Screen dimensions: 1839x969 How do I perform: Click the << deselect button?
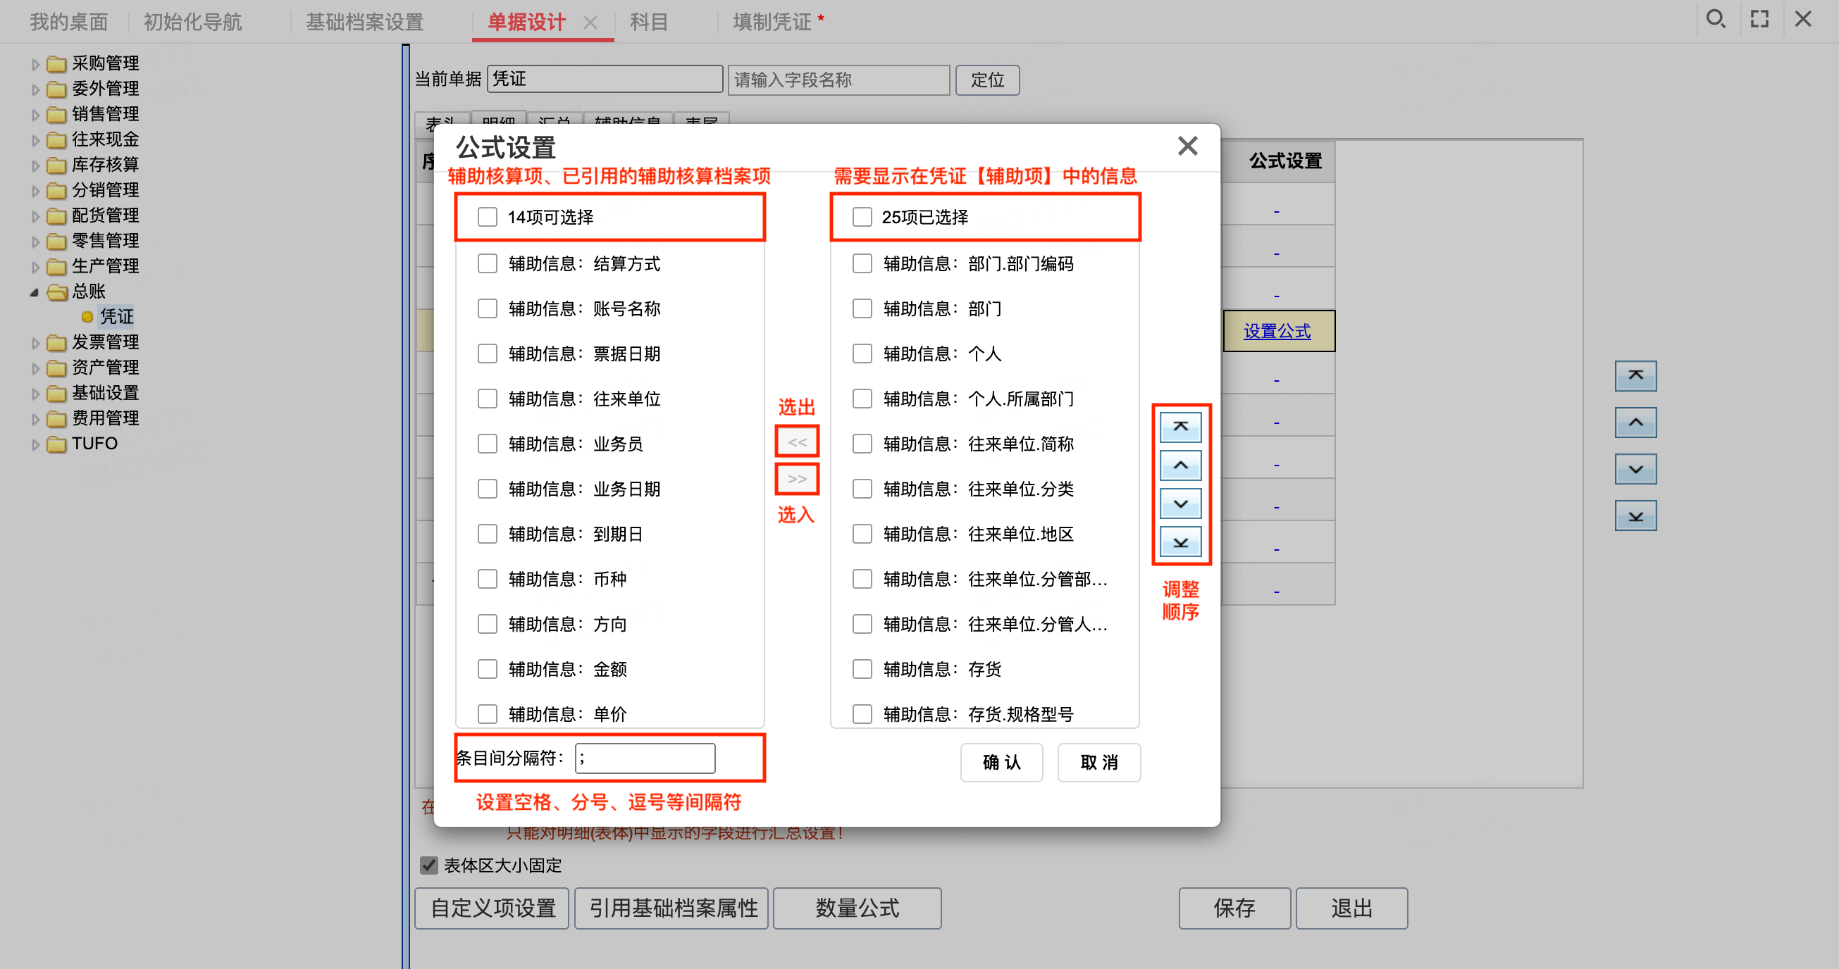(x=797, y=442)
